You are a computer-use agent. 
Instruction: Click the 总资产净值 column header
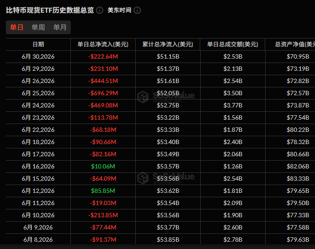point(295,44)
